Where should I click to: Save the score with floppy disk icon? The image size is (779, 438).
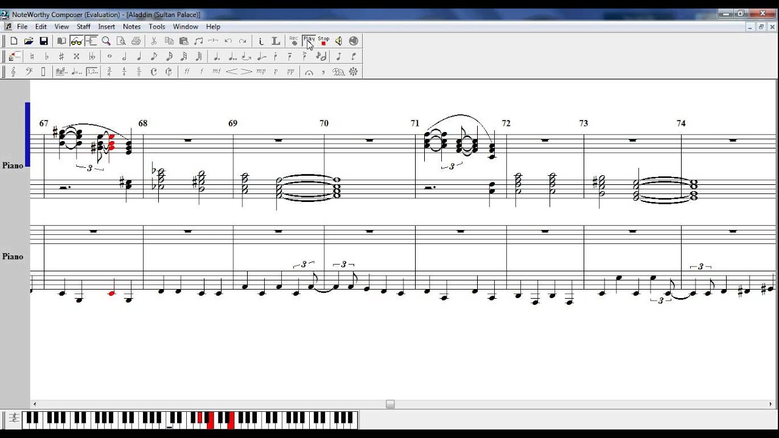pyautogui.click(x=44, y=41)
